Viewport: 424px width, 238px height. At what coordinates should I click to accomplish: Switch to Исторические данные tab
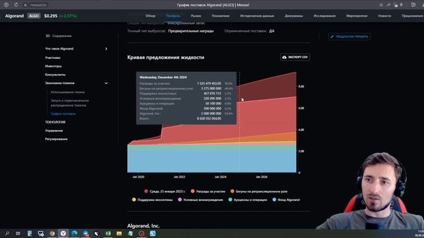coord(257,16)
